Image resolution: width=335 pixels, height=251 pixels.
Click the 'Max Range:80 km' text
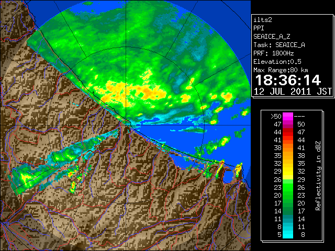[x=281, y=70]
